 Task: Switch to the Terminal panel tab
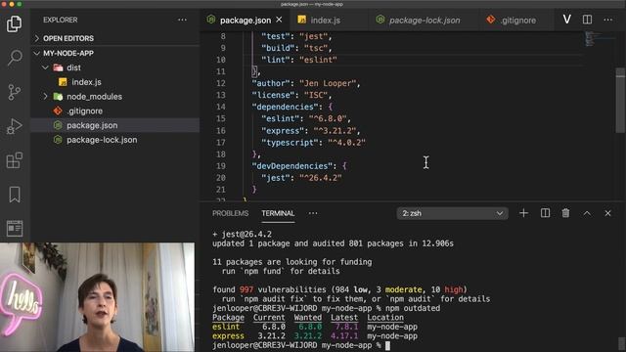pos(278,213)
